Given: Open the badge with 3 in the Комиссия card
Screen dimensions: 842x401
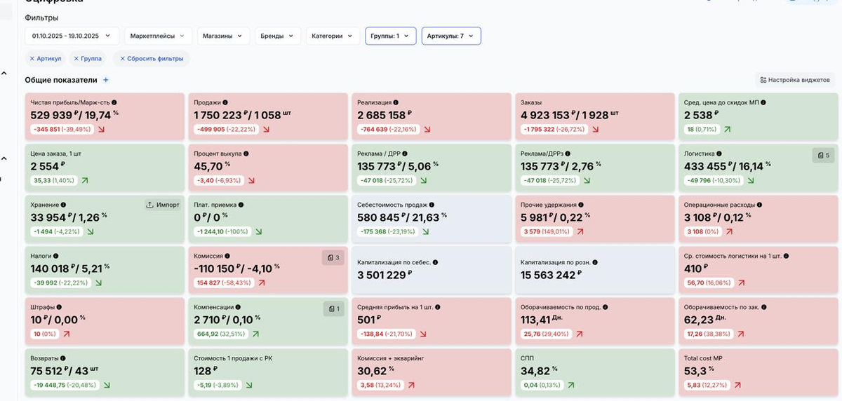Looking at the screenshot, I should pos(333,257).
